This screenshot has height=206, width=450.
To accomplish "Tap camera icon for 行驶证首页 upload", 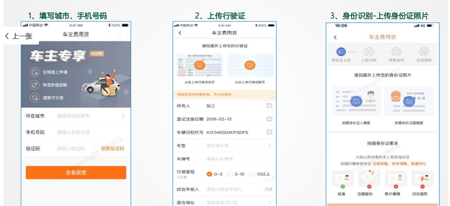I will point(200,65).
